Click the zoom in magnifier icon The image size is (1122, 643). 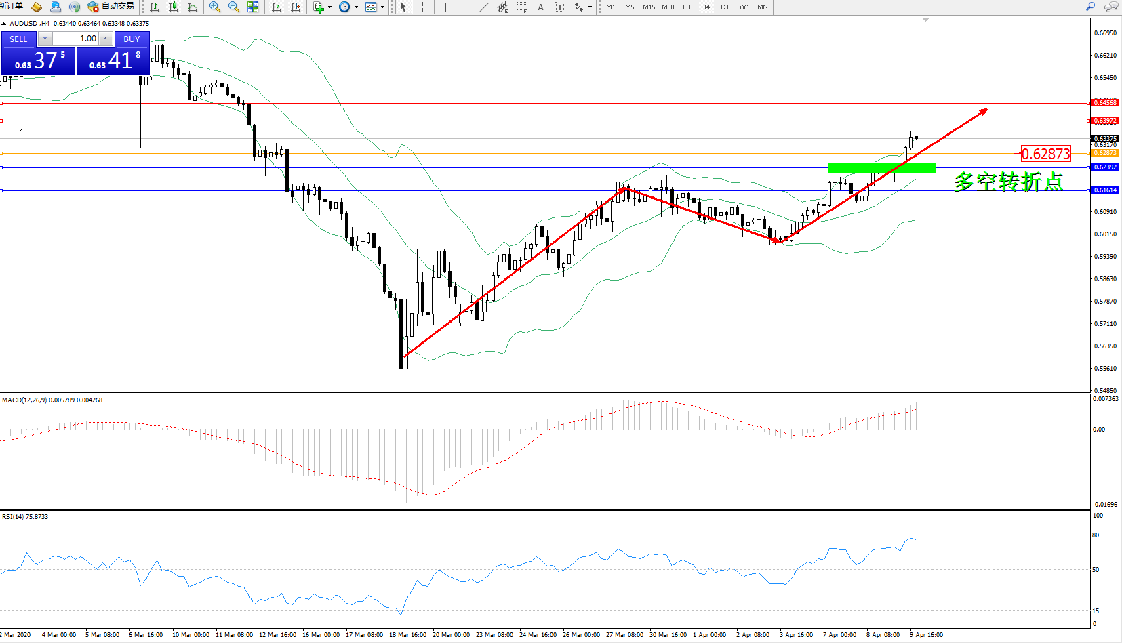pyautogui.click(x=215, y=7)
